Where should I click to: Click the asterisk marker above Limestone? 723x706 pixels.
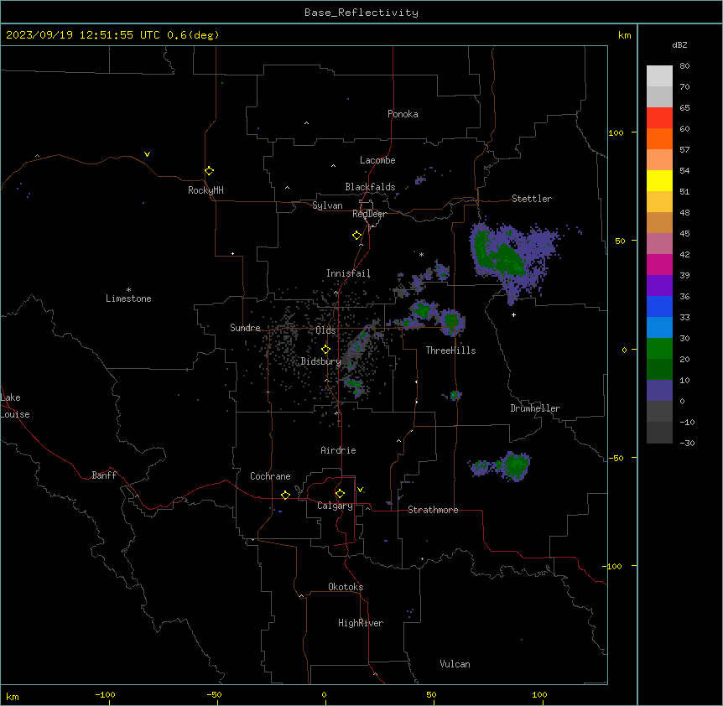coord(128,290)
